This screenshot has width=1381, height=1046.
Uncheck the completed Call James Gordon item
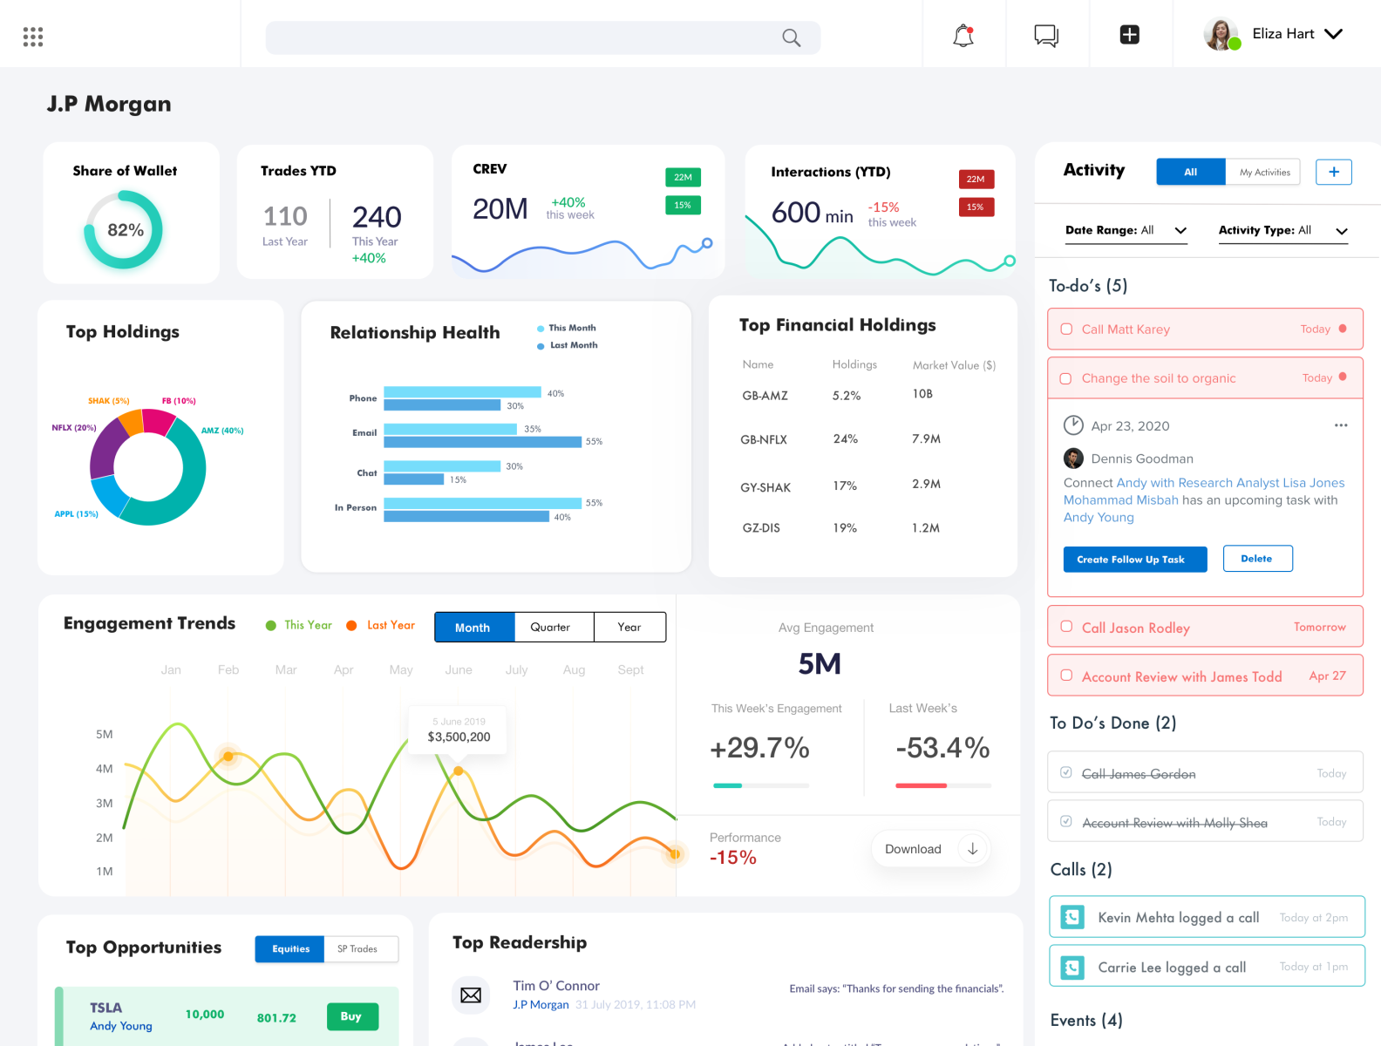point(1065,772)
